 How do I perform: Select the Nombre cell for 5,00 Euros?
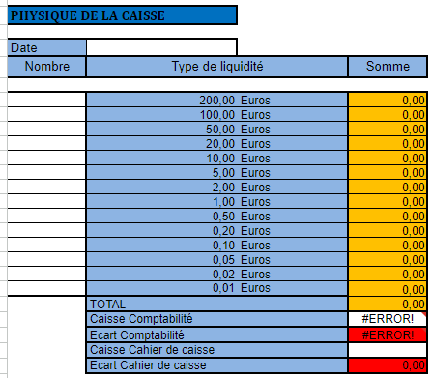(46, 172)
